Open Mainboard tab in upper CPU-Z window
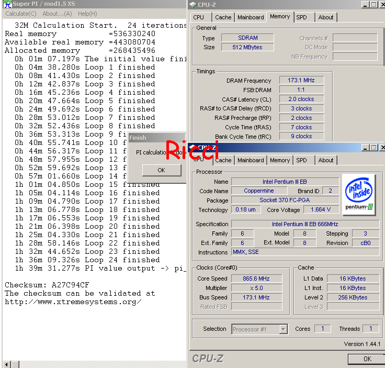Image resolution: width=385 pixels, height=368 pixels. point(251,17)
